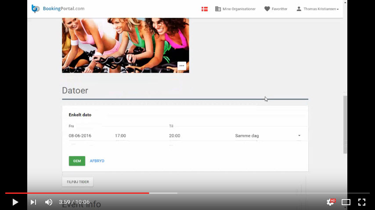
Task: Open Mine Organisationer menu
Action: click(235, 9)
